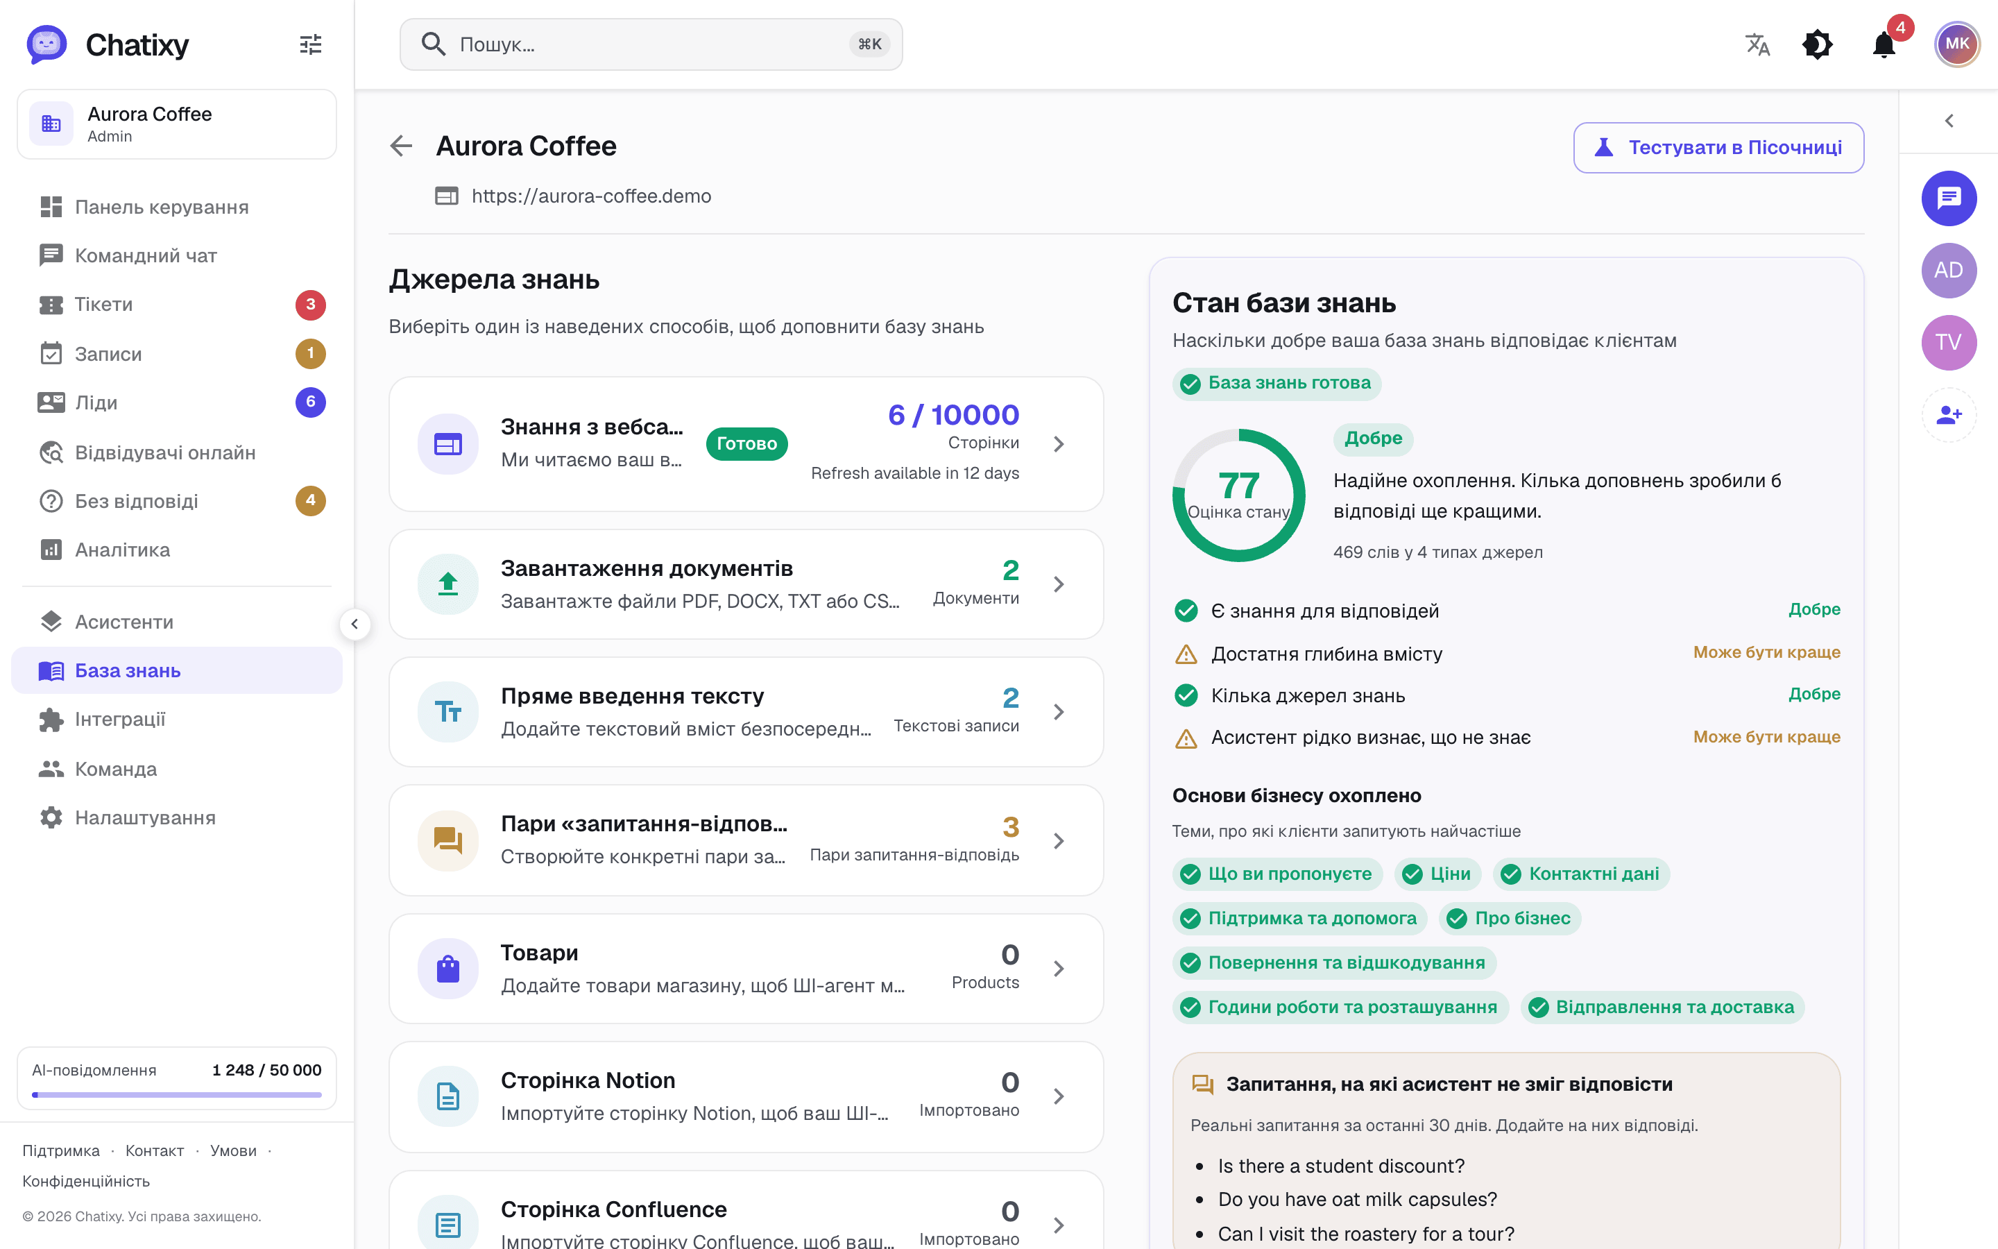Click the Chatixy logo icon
The image size is (1998, 1249).
(47, 44)
